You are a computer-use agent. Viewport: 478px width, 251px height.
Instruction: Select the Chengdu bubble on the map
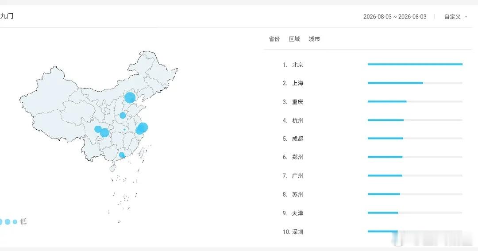point(98,129)
